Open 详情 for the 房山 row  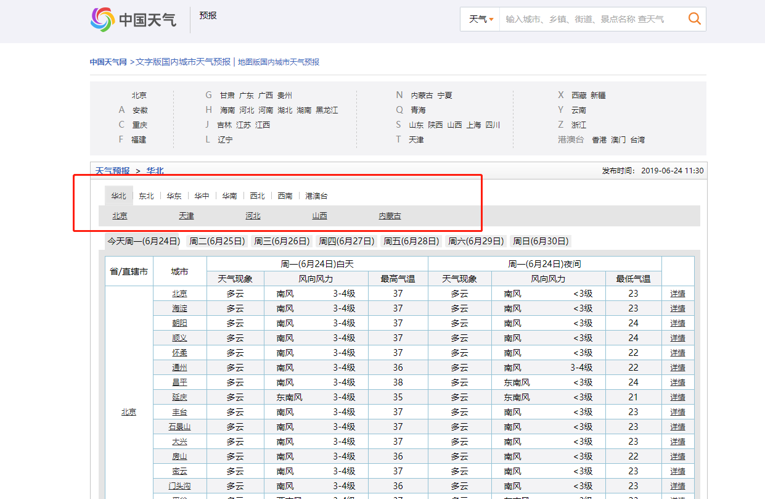677,456
